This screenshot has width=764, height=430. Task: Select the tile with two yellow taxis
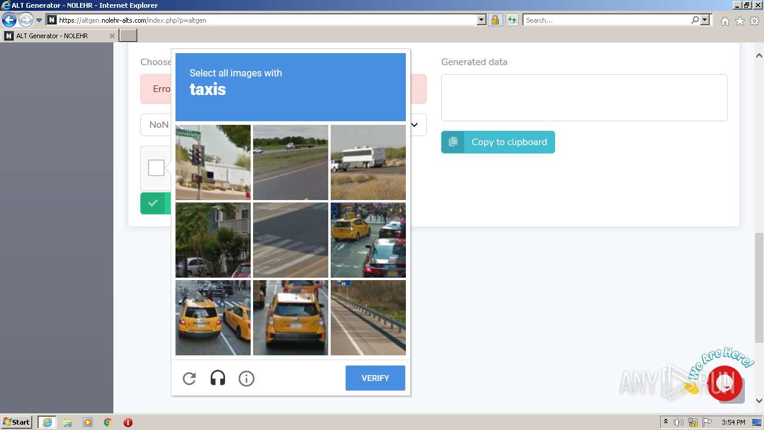coord(213,318)
